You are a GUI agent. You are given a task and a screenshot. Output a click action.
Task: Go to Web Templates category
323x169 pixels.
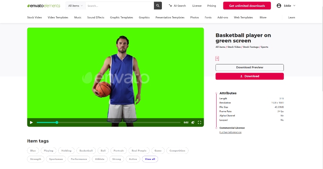point(243,17)
